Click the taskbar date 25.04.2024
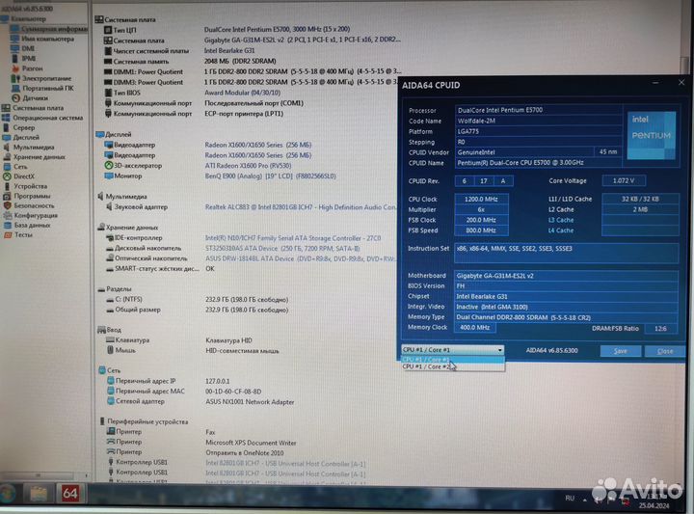This screenshot has width=694, height=514. click(x=654, y=505)
